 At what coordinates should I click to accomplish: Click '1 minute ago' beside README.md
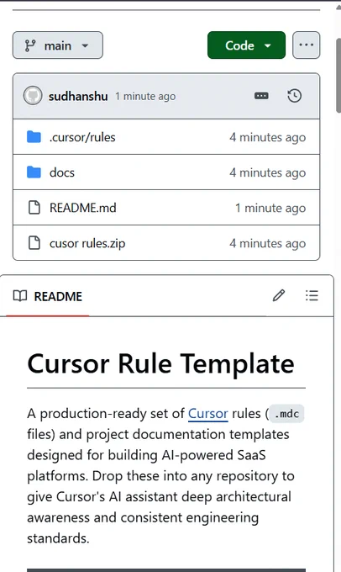click(x=270, y=209)
